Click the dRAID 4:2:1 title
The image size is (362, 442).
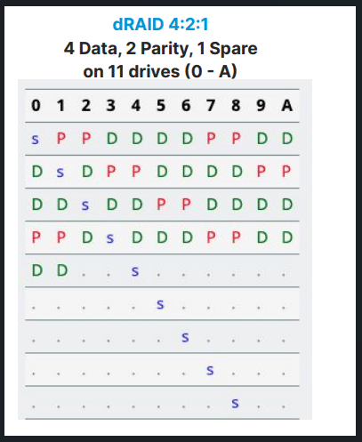(x=160, y=24)
